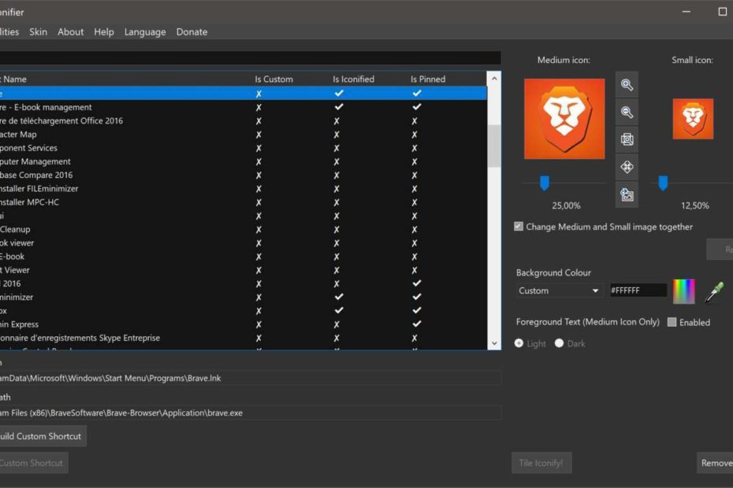Select the eyedropper colour tool
This screenshot has width=733, height=488.
pos(714,292)
